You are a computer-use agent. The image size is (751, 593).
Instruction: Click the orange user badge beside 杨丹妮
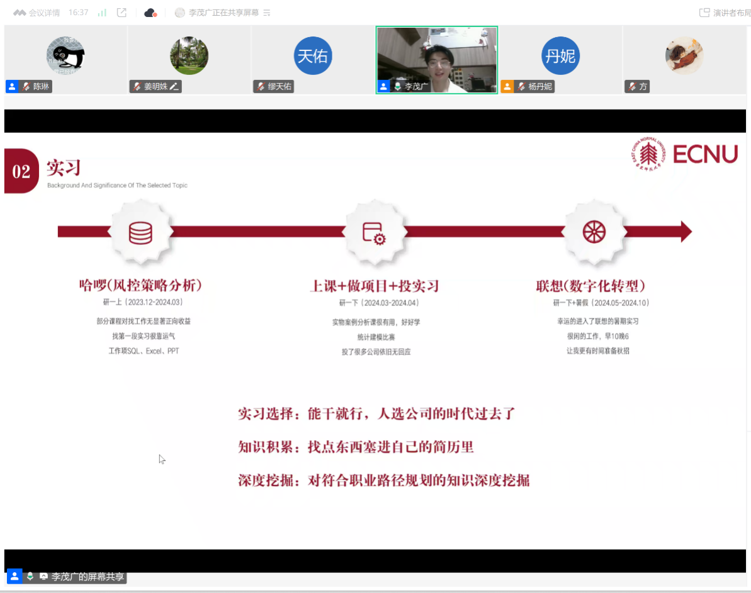507,86
